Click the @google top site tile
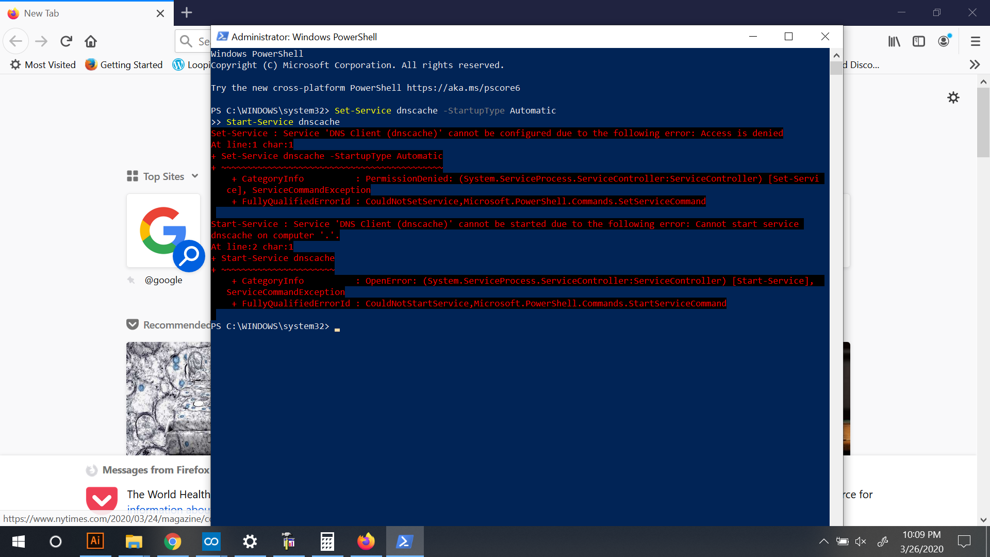The height and width of the screenshot is (557, 990). (x=163, y=231)
